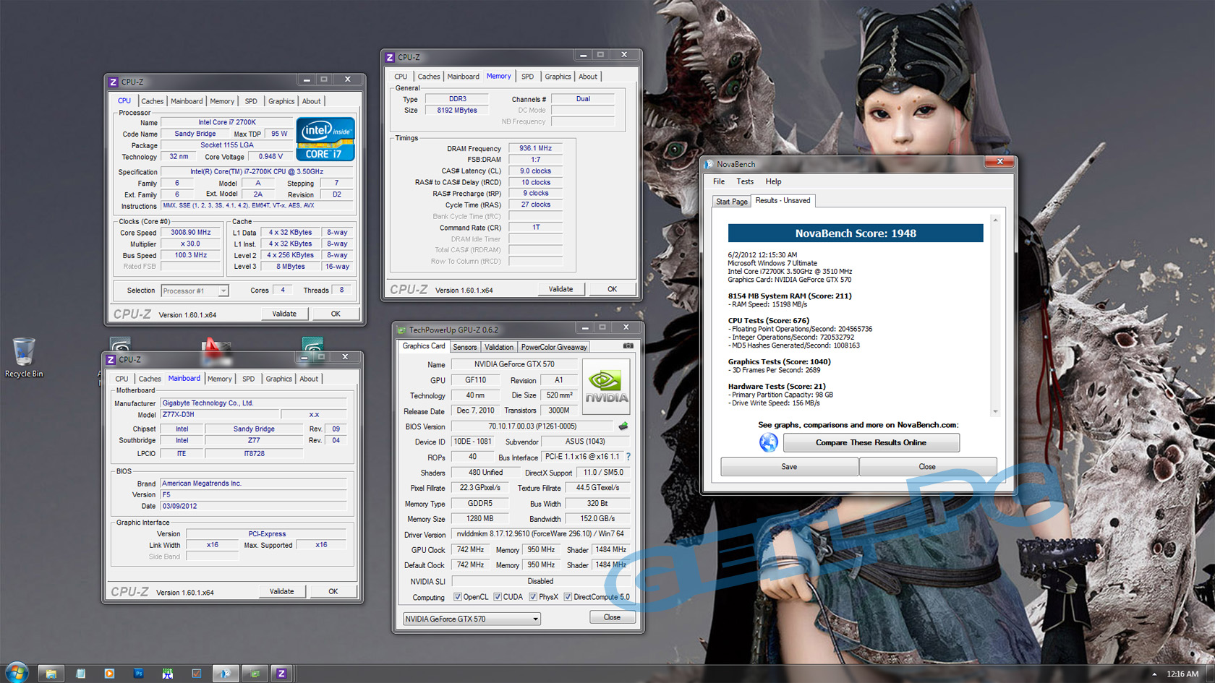Open SPD tab in the CPU-Z Memory window
This screenshot has height=683, width=1215.
[x=527, y=77]
